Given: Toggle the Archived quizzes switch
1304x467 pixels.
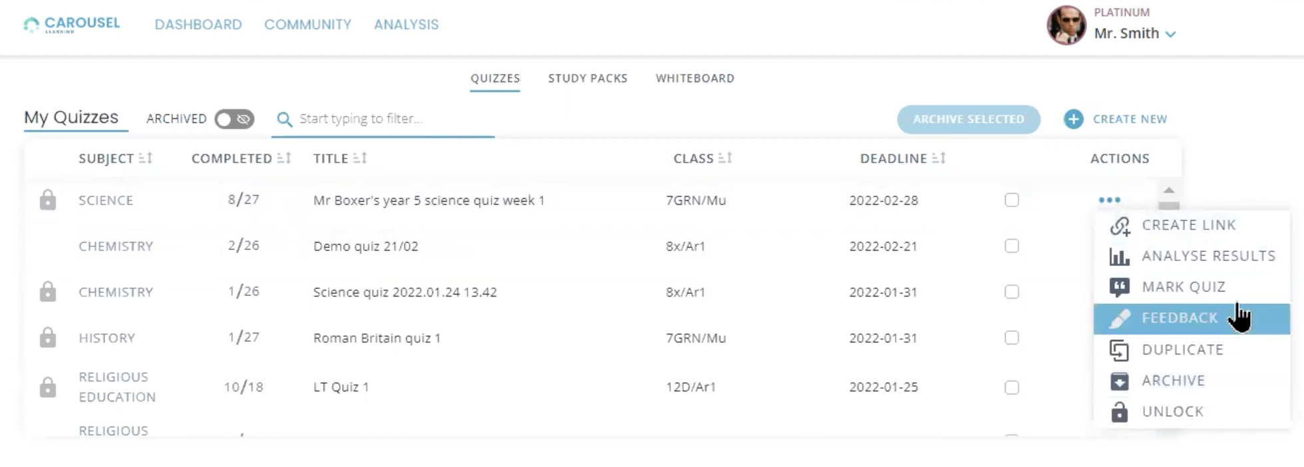Looking at the screenshot, I should [x=234, y=119].
